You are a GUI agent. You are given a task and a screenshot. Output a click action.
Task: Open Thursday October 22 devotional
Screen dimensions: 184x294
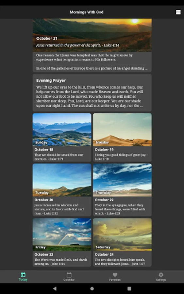pyautogui.click(x=122, y=190)
